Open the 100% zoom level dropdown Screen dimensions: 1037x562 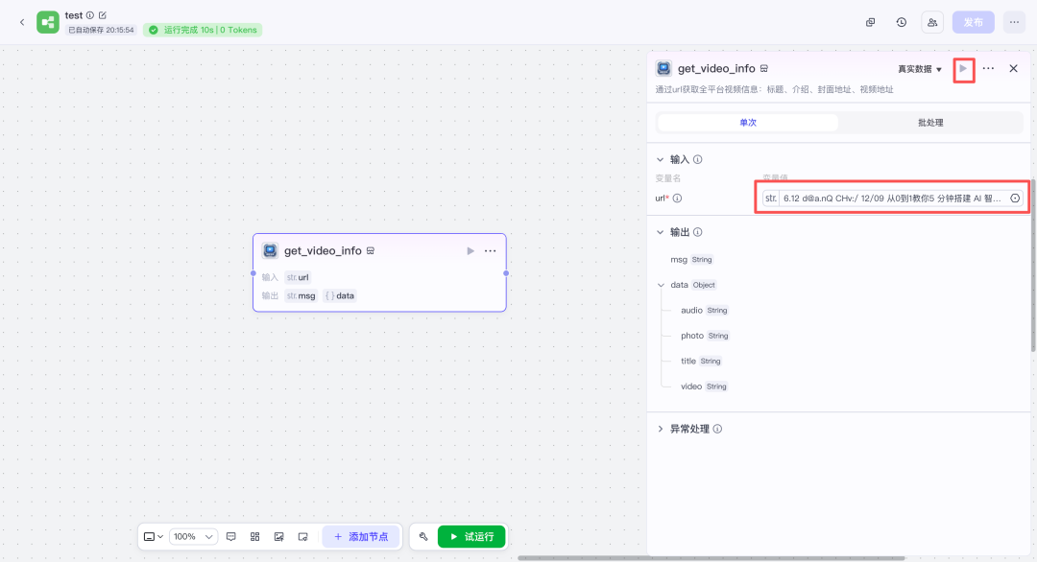click(195, 537)
